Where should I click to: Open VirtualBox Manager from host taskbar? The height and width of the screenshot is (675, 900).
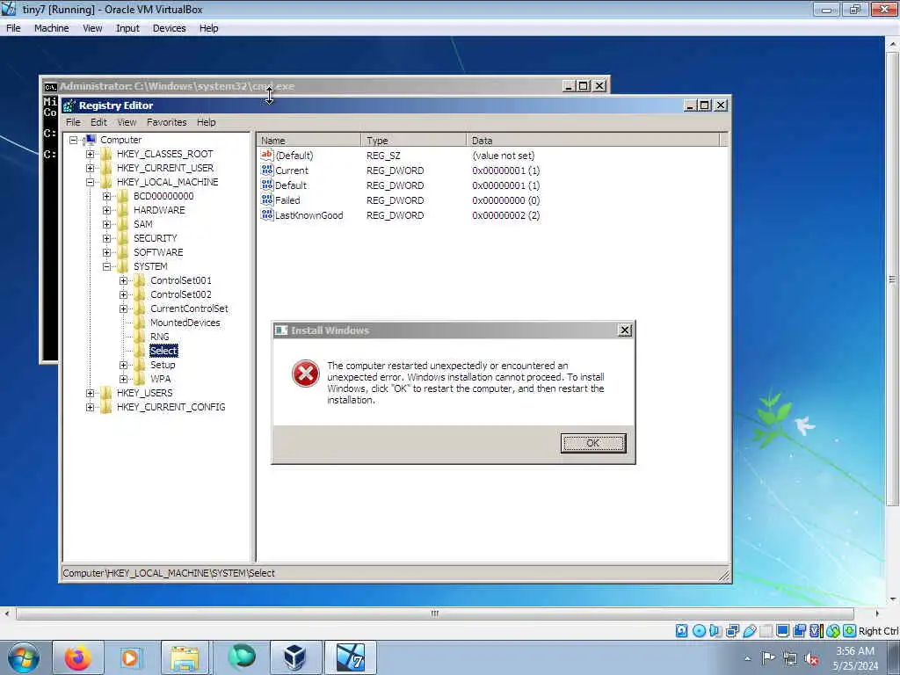(x=294, y=657)
